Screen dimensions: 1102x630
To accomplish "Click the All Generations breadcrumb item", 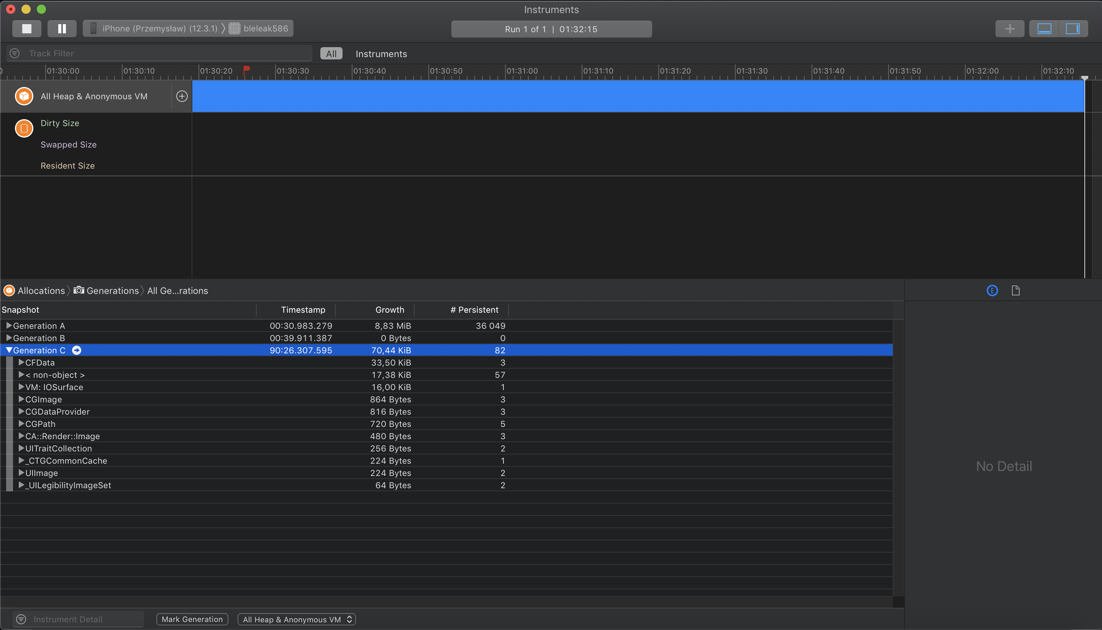I will tap(177, 290).
